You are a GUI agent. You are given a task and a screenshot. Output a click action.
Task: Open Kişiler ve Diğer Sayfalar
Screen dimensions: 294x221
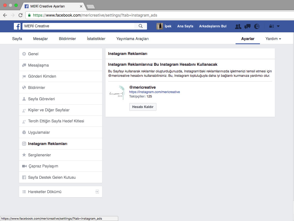coord(61,110)
